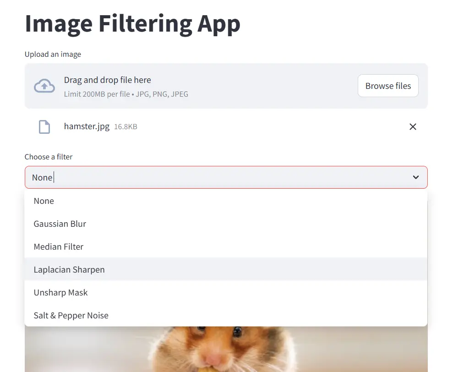Viewport: 453px width, 372px height.
Task: Choose Salt & Pepper Noise
Action: pos(71,316)
